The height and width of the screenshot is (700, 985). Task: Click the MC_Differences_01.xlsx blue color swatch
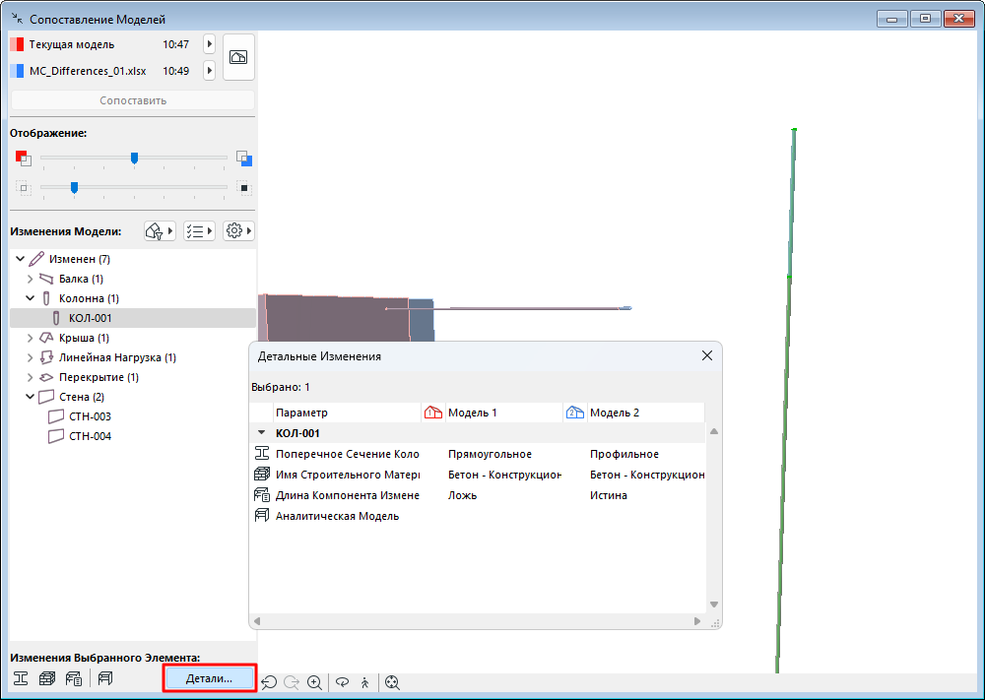tap(17, 71)
